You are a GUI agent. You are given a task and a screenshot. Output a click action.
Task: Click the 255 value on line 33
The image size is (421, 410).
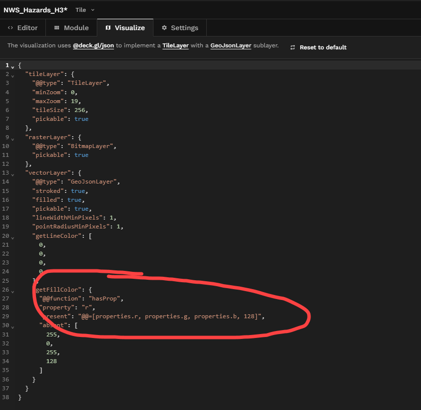51,352
